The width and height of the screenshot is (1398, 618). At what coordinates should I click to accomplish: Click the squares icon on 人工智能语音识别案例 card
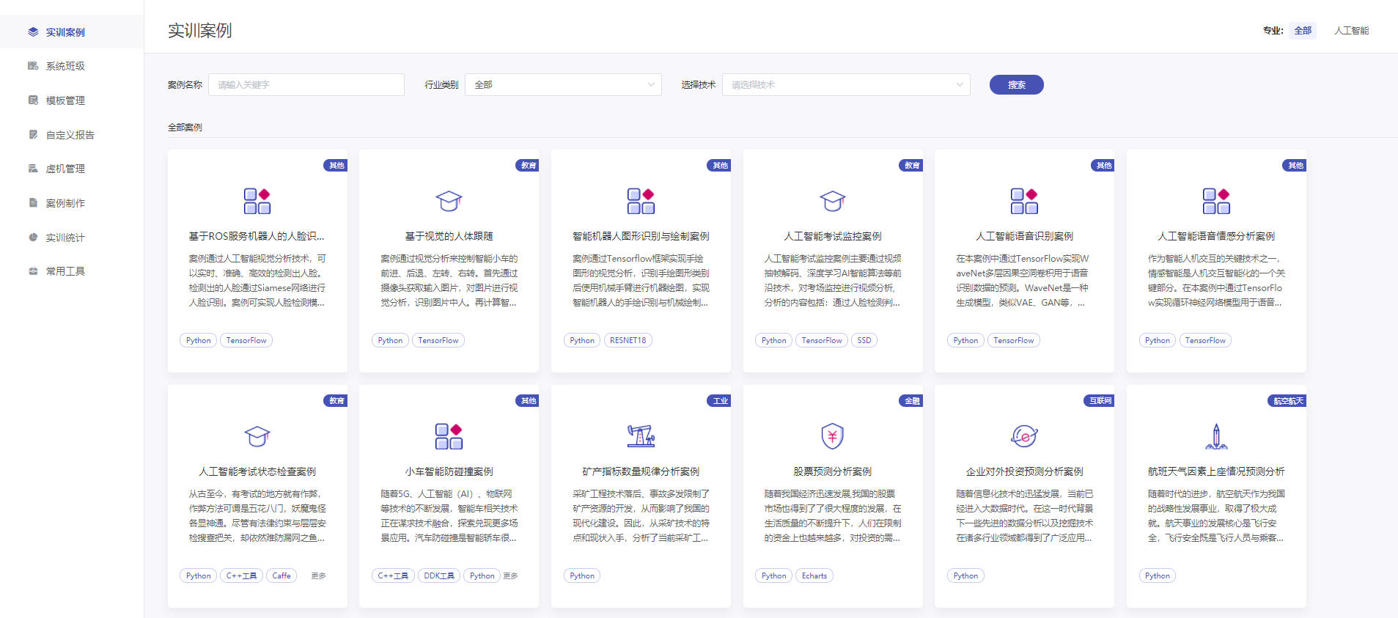(1024, 200)
